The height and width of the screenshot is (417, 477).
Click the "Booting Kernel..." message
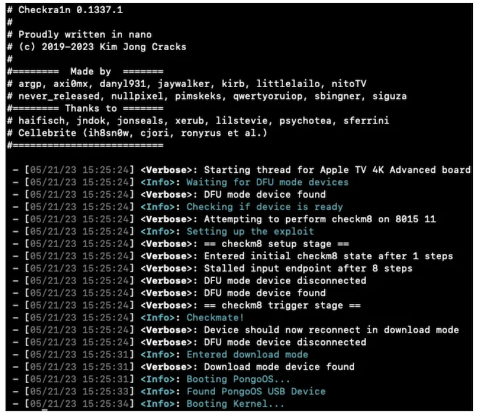[236, 404]
